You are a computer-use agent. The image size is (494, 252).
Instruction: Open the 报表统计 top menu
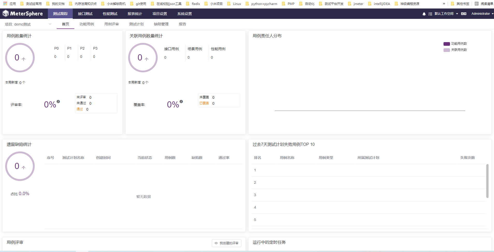pos(135,14)
